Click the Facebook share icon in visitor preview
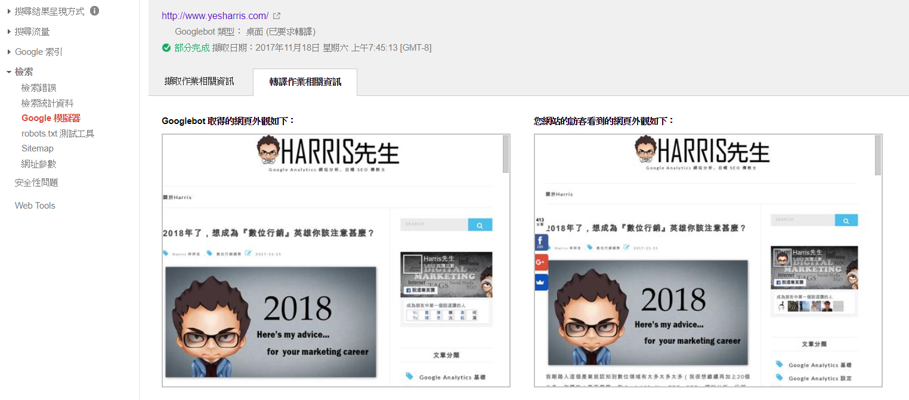909x400 pixels. [x=541, y=243]
